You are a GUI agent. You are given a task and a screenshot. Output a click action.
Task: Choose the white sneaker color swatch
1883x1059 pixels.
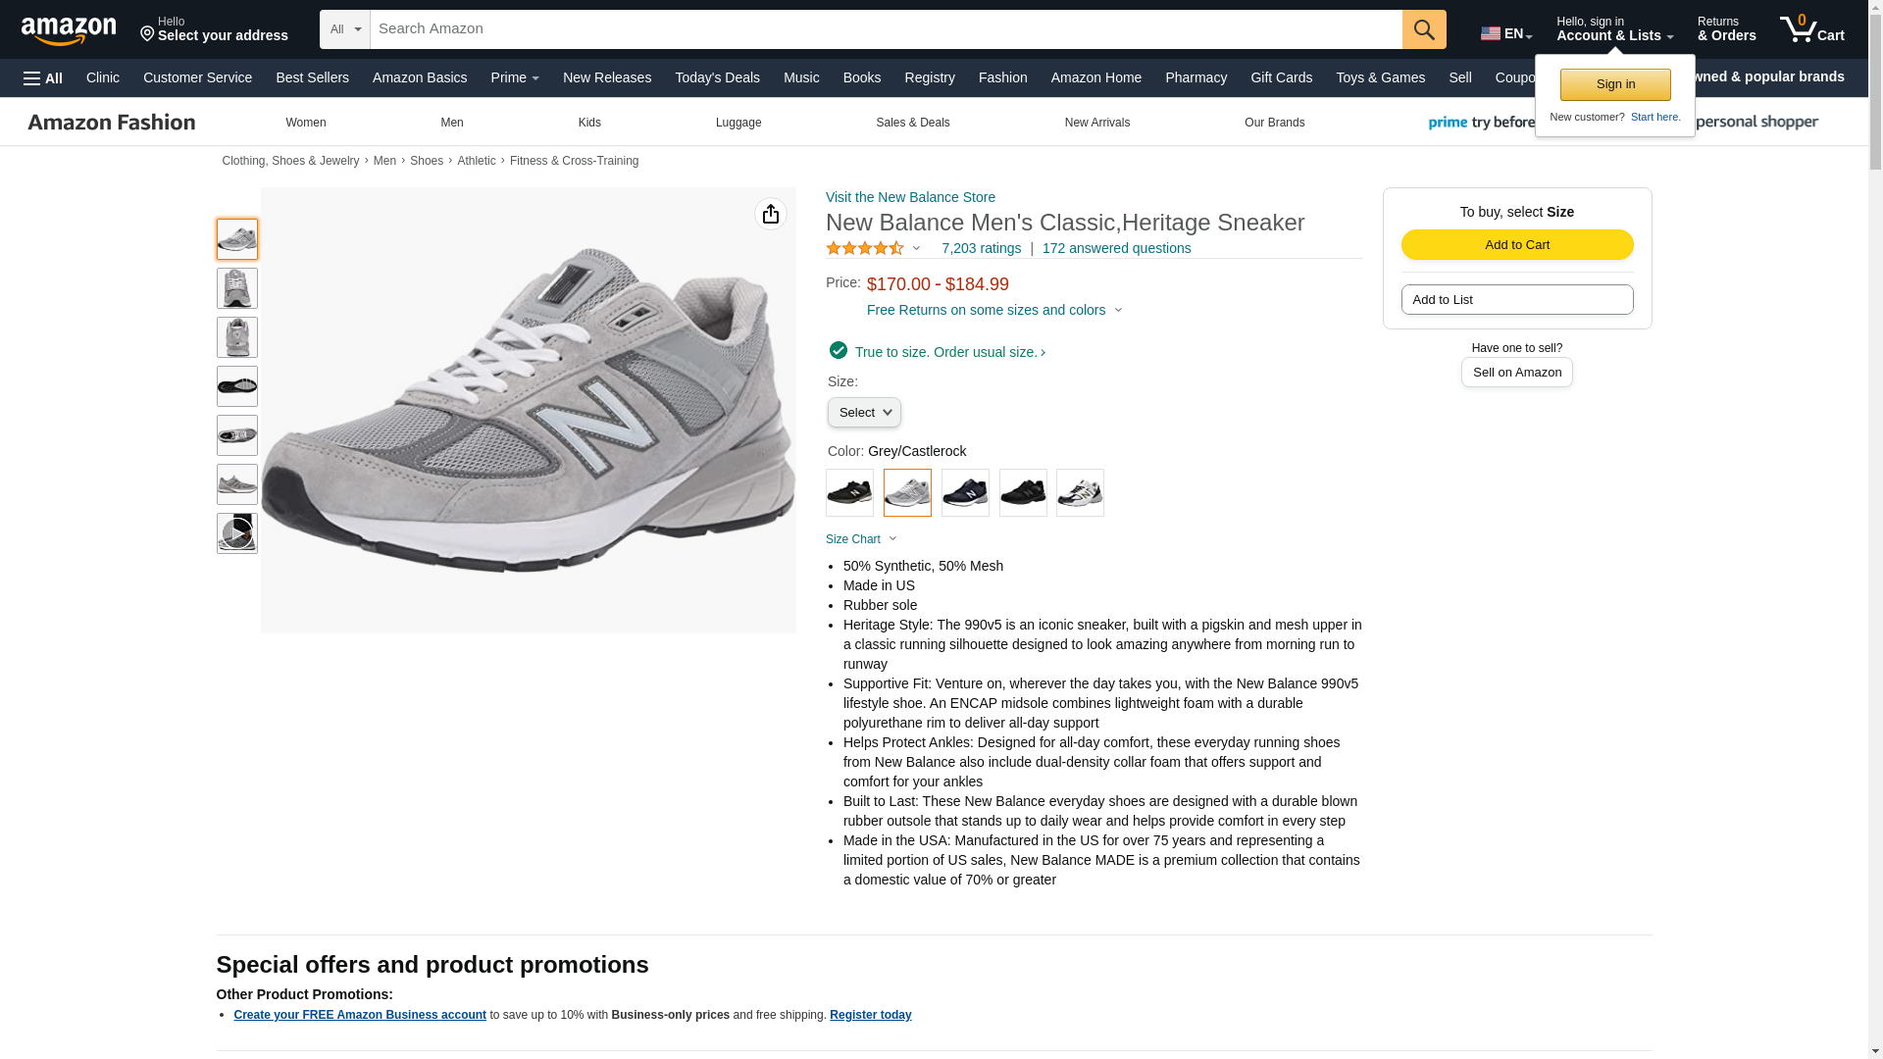tap(1080, 493)
